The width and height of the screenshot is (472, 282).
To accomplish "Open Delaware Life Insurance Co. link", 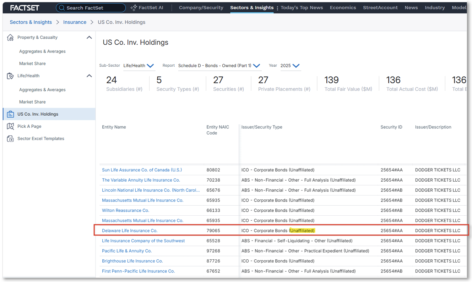I will tap(130, 231).
